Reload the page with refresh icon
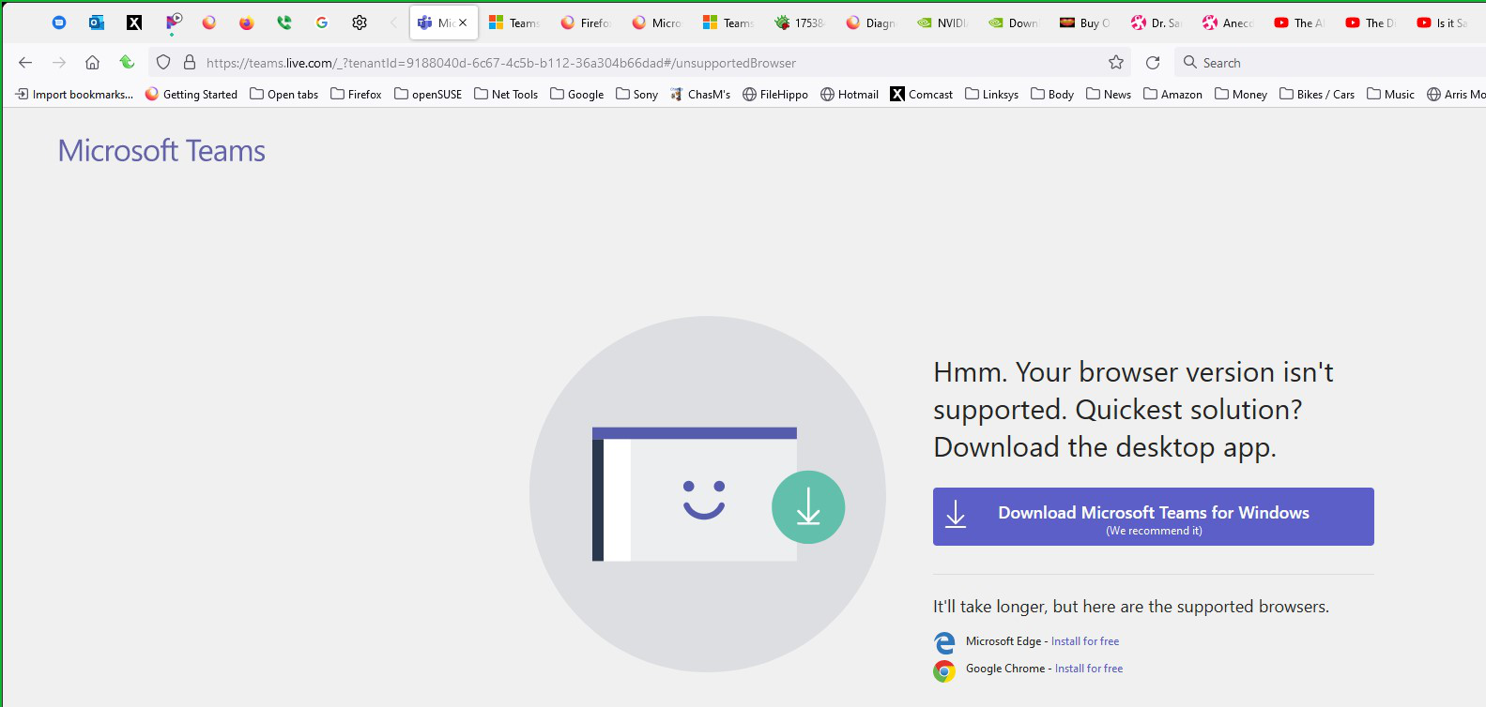This screenshot has width=1486, height=707. click(1153, 63)
